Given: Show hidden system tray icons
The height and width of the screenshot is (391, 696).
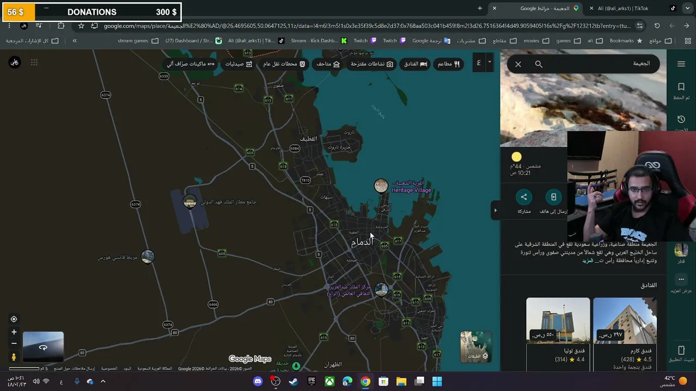Looking at the screenshot, I should pyautogui.click(x=103, y=381).
